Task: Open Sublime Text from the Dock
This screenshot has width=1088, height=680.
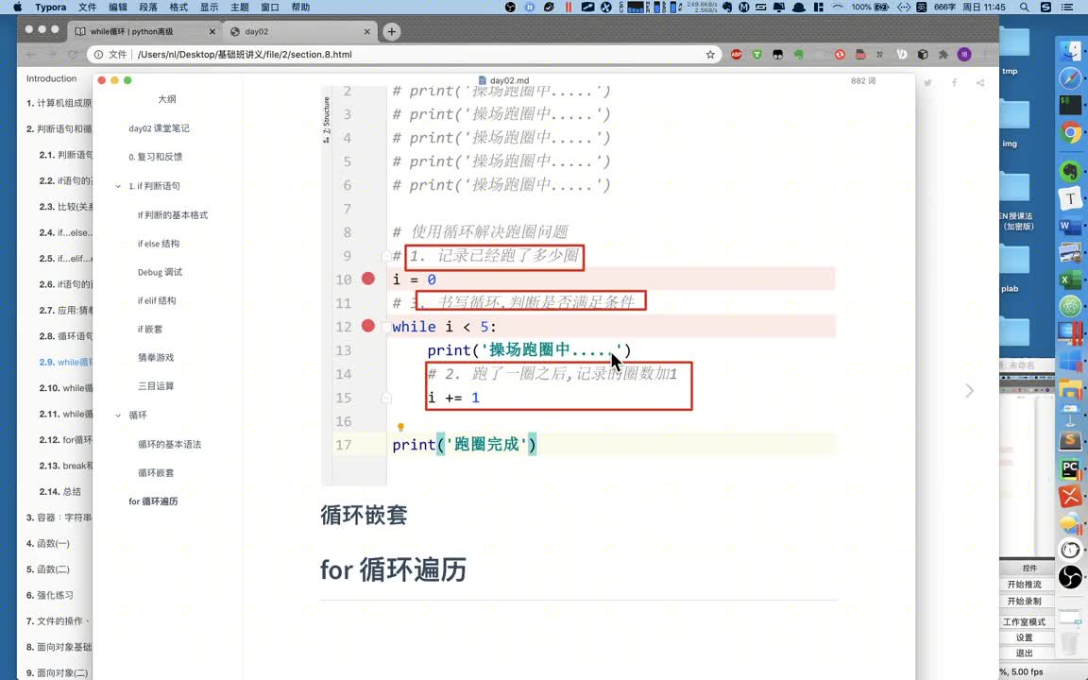Action: point(1071,441)
